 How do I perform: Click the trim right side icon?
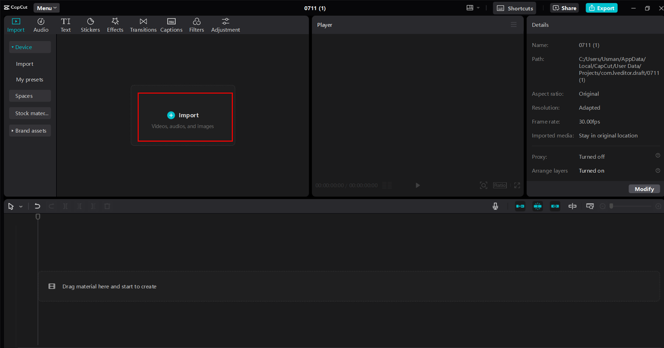point(93,206)
